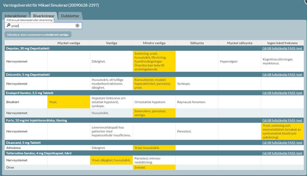Click the highlighted 'Yrsel, svimning och medvetslöshet' cell
This screenshot has width=307, height=176.
(x=282, y=131)
